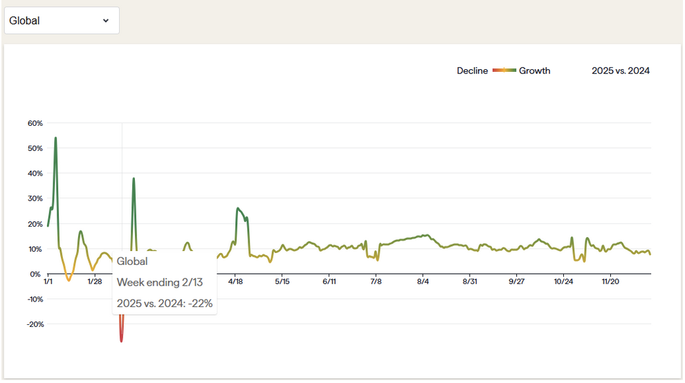The image size is (685, 383).
Task: Click the 4/18 date tick label
Action: coord(235,281)
